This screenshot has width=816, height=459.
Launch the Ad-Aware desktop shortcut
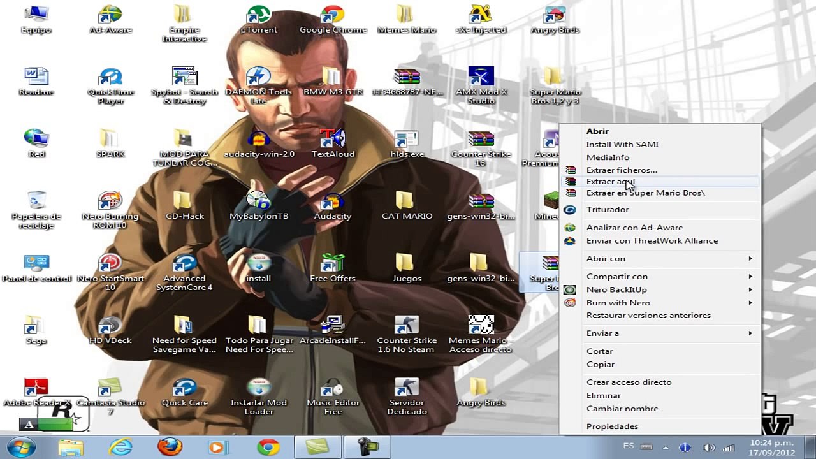(110, 20)
